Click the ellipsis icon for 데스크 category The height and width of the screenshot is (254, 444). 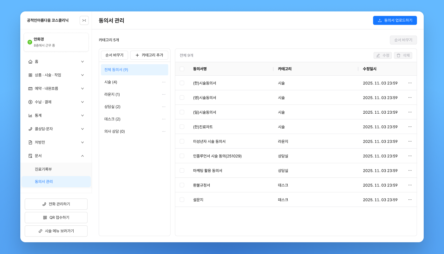point(164,119)
